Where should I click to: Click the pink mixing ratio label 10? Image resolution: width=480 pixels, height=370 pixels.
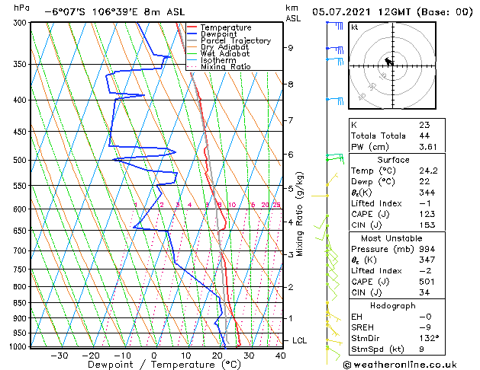click(x=232, y=205)
